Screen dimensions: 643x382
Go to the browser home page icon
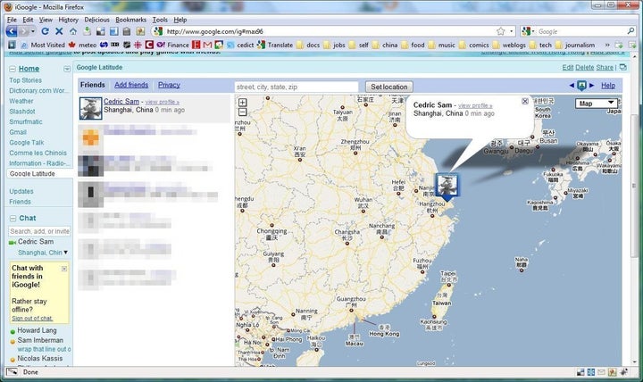(73, 31)
